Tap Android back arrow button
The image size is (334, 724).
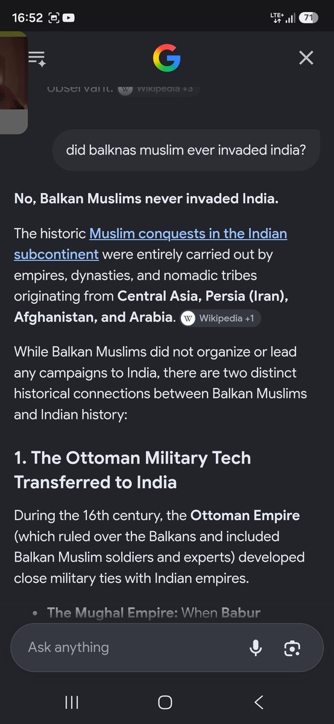[259, 702]
